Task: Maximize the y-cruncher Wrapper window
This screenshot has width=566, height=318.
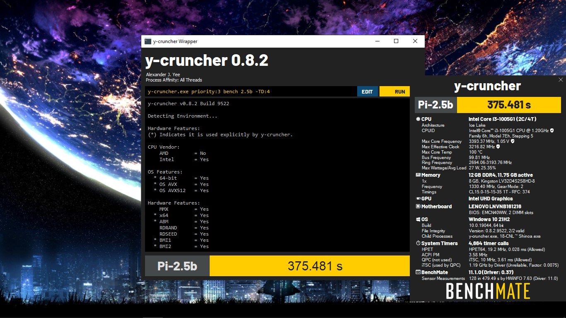Action: [396, 41]
